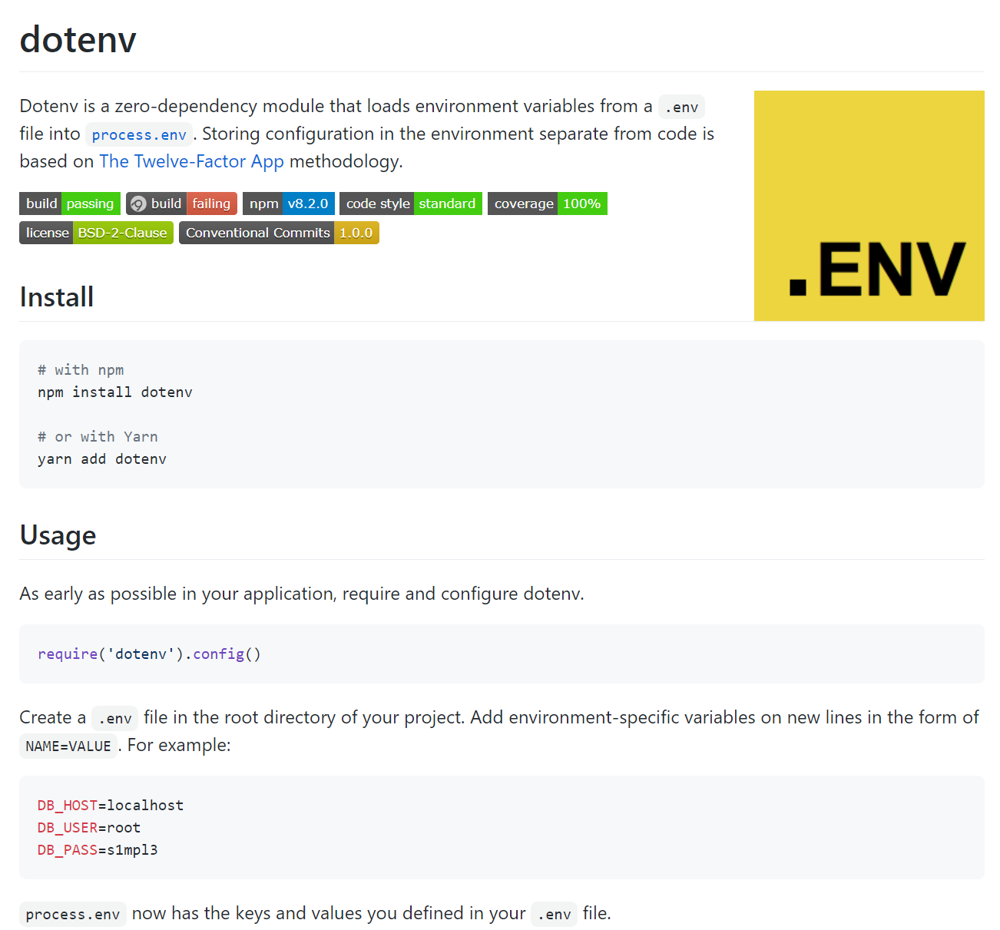Open The Twelve-Factor App link

point(191,161)
